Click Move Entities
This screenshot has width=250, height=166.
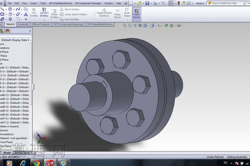tap(69, 19)
